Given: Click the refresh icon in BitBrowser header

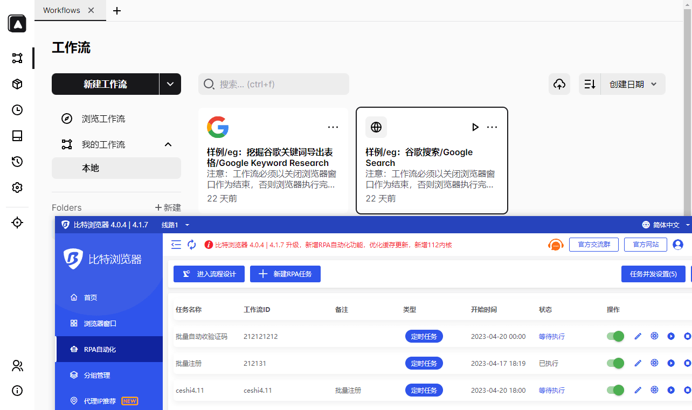Looking at the screenshot, I should (x=192, y=245).
